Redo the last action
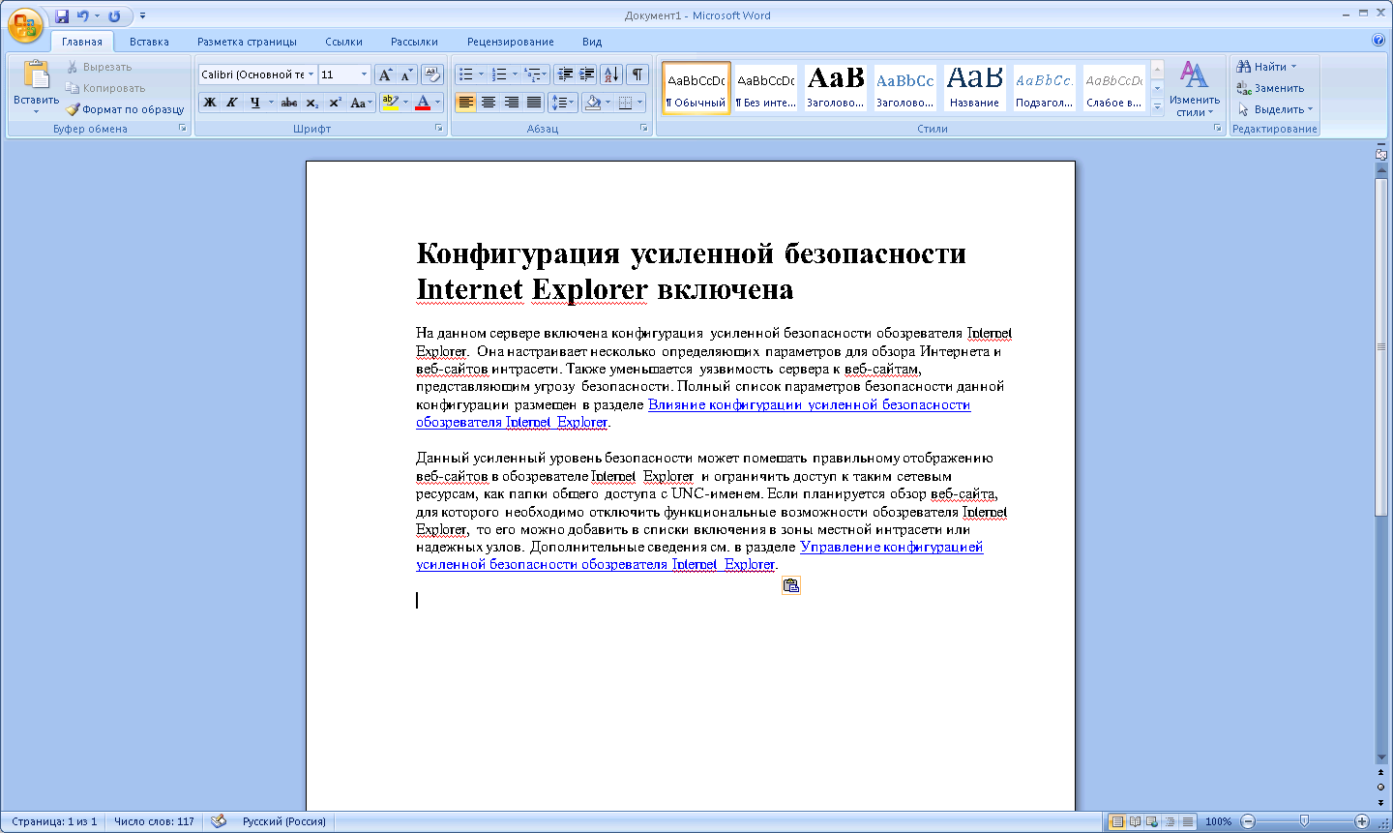This screenshot has width=1393, height=833. click(114, 15)
